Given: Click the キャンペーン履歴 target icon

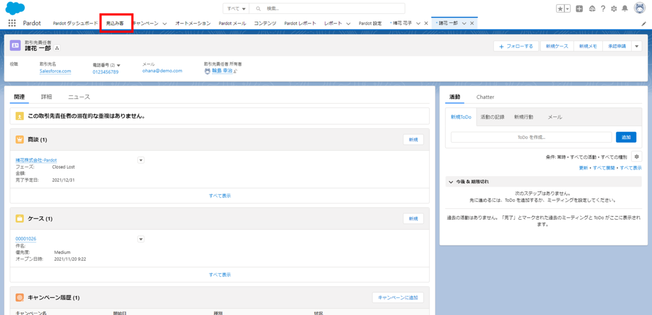Looking at the screenshot, I should click(20, 298).
